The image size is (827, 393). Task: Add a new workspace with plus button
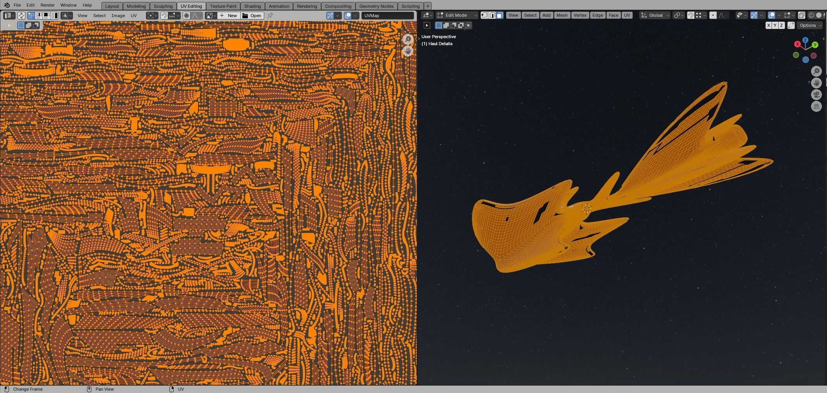click(x=428, y=6)
